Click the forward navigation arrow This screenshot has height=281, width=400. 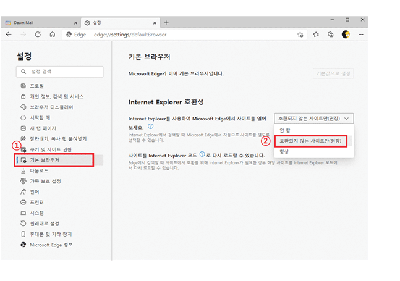23,35
